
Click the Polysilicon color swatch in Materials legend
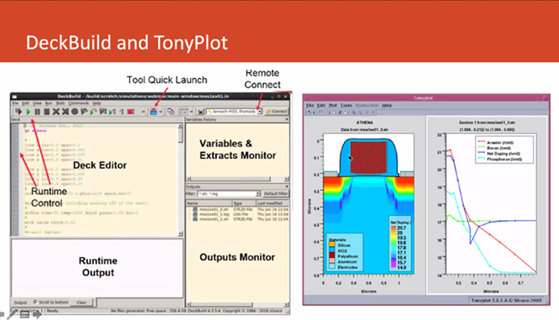point(332,256)
